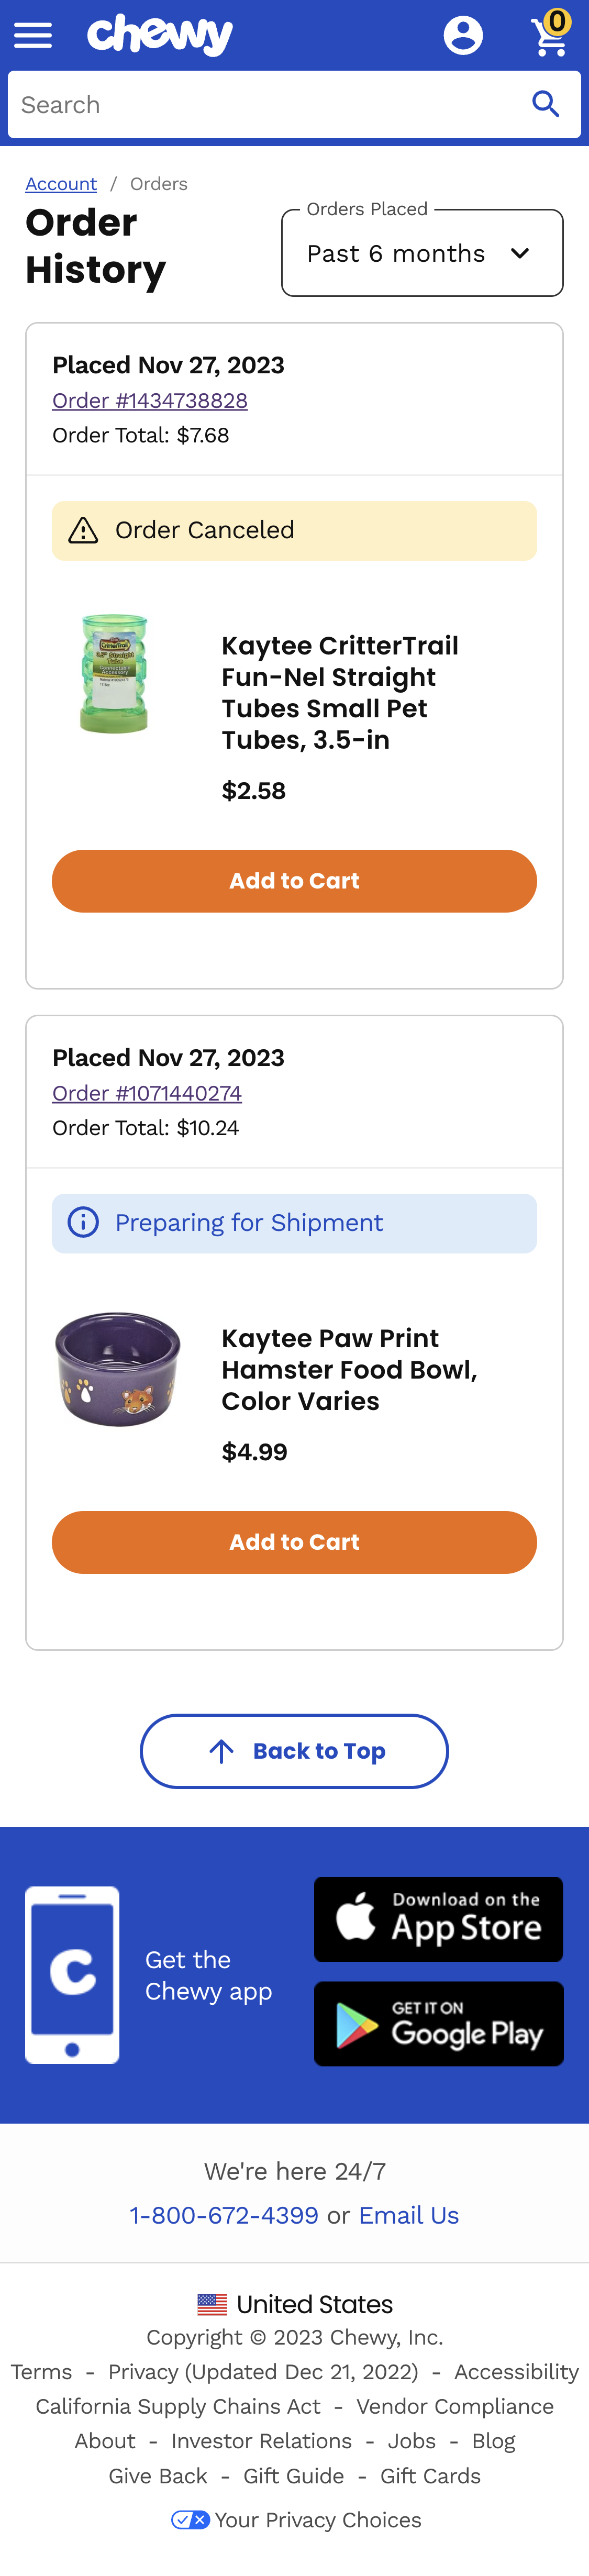Add the Kaytee CritterTrail Tubes to cart
This screenshot has height=2576, width=589.
click(x=295, y=880)
